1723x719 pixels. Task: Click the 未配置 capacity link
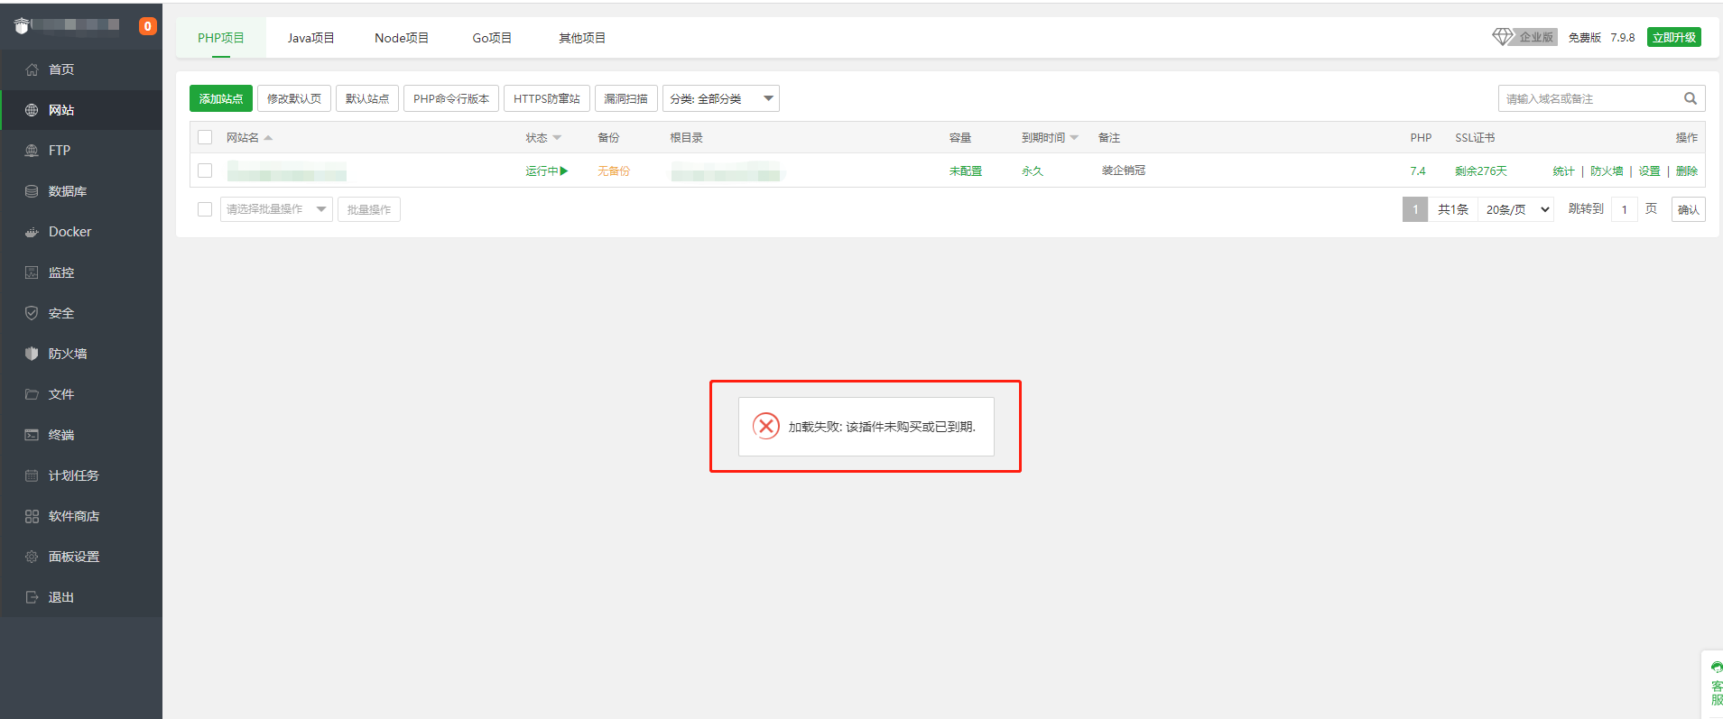(966, 171)
